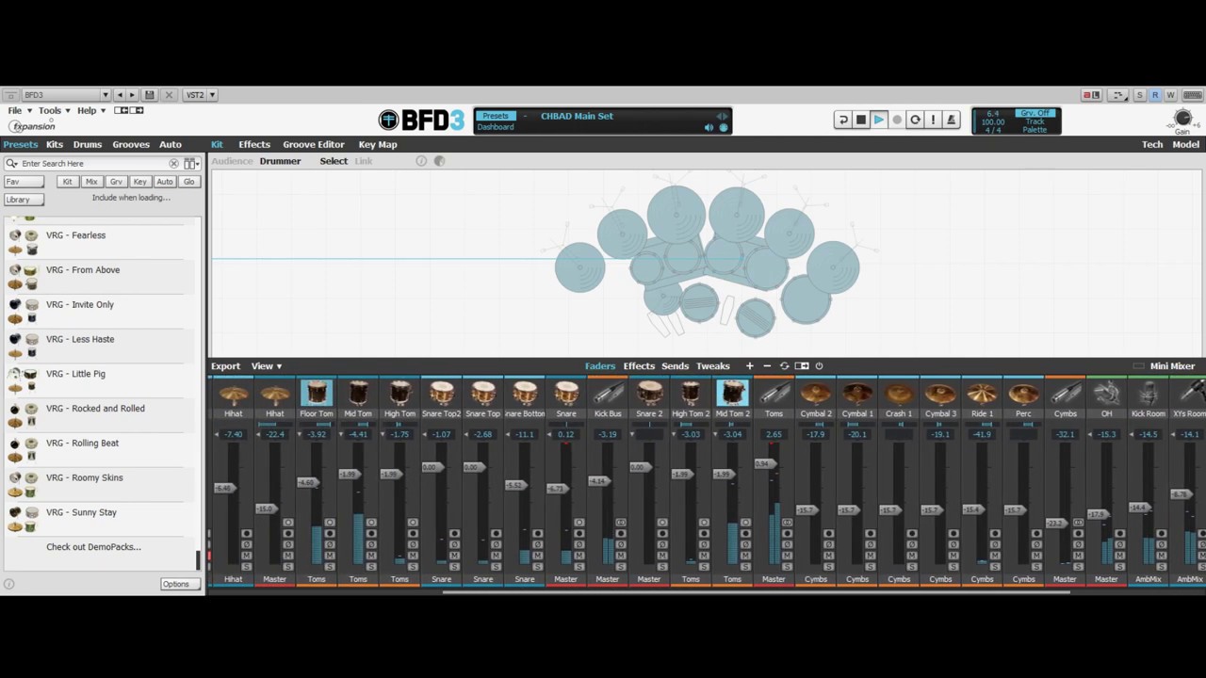Screen dimensions: 1206x678
Task: Mute the Floor Tom channel
Action: tap(329, 556)
